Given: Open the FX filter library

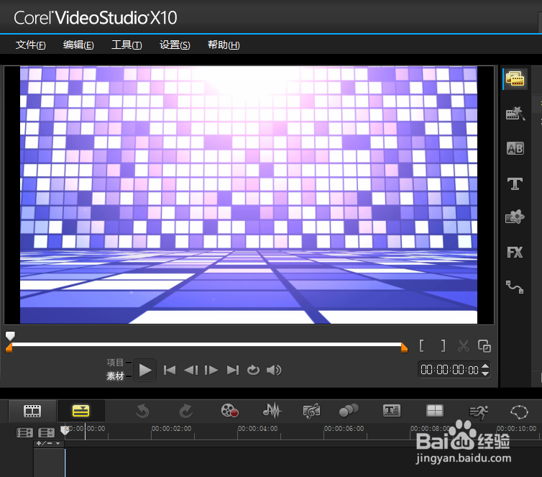Looking at the screenshot, I should (x=515, y=252).
